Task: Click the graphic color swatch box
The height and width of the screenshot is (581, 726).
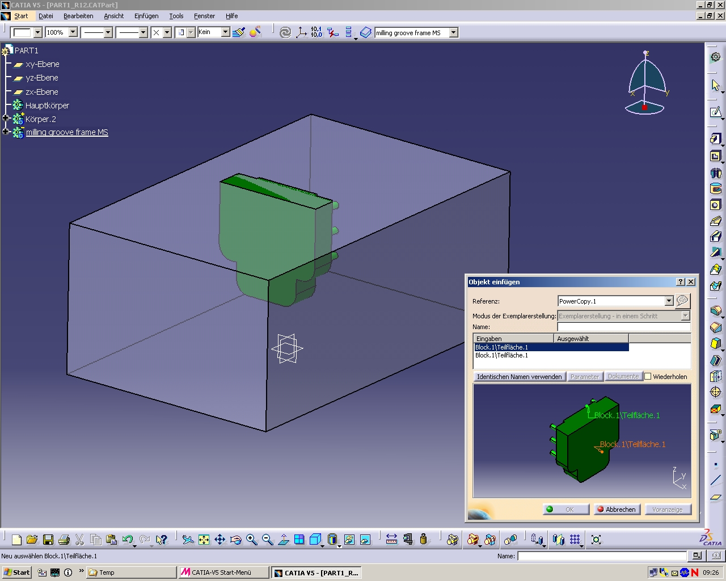Action: (22, 32)
